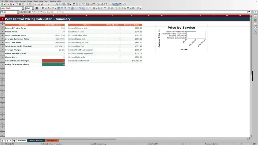This screenshot has height=145, width=258.
Task: Toggle Center Vertically alignment
Action: coord(72,8)
